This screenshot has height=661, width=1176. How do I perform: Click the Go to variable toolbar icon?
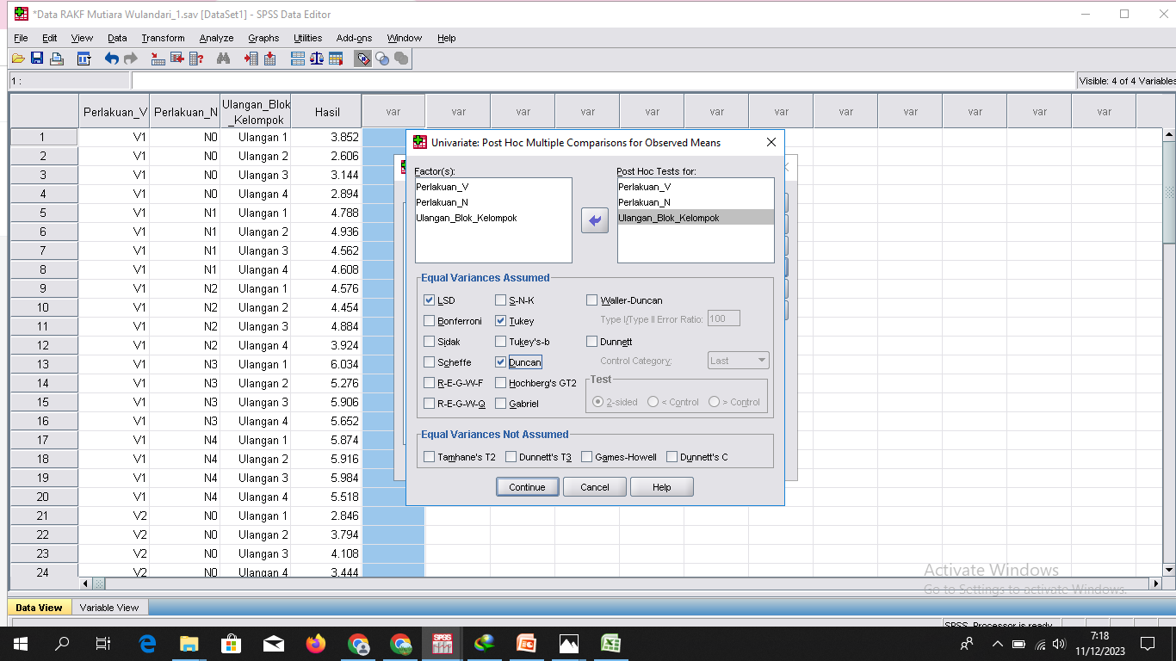[x=177, y=59]
